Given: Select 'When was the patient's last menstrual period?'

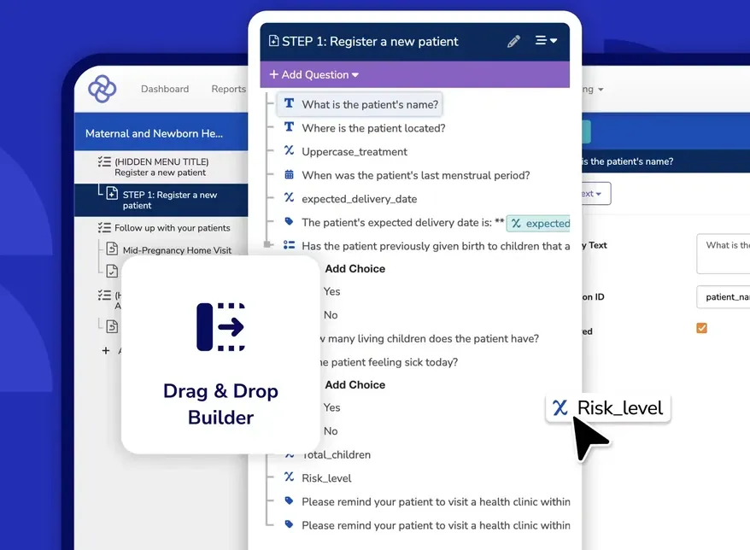Looking at the screenshot, I should pos(416,176).
